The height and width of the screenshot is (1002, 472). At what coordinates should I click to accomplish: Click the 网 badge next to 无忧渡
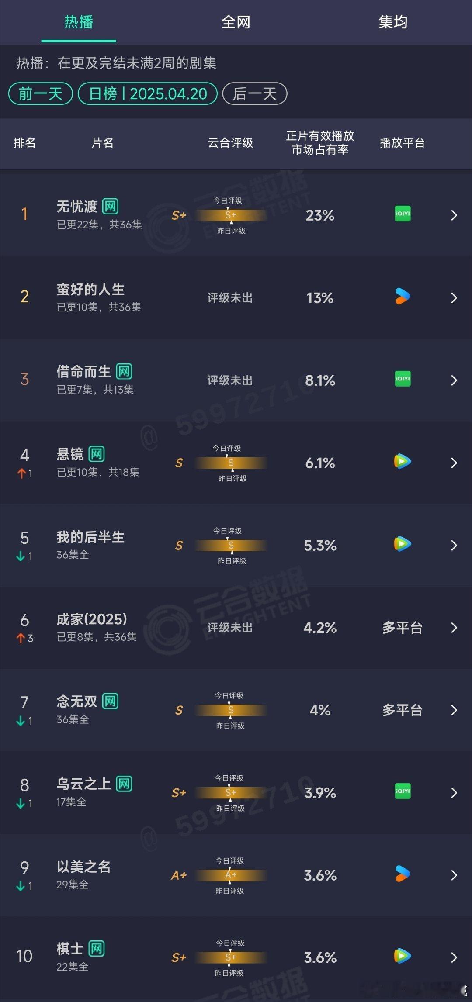tap(110, 206)
